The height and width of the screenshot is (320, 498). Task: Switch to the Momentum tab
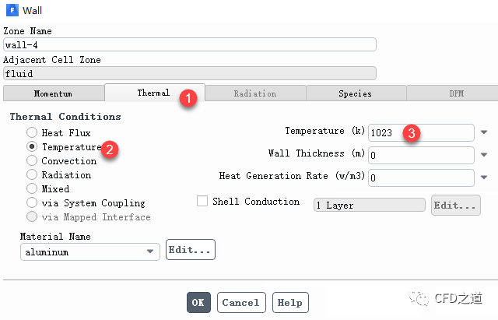coord(53,93)
